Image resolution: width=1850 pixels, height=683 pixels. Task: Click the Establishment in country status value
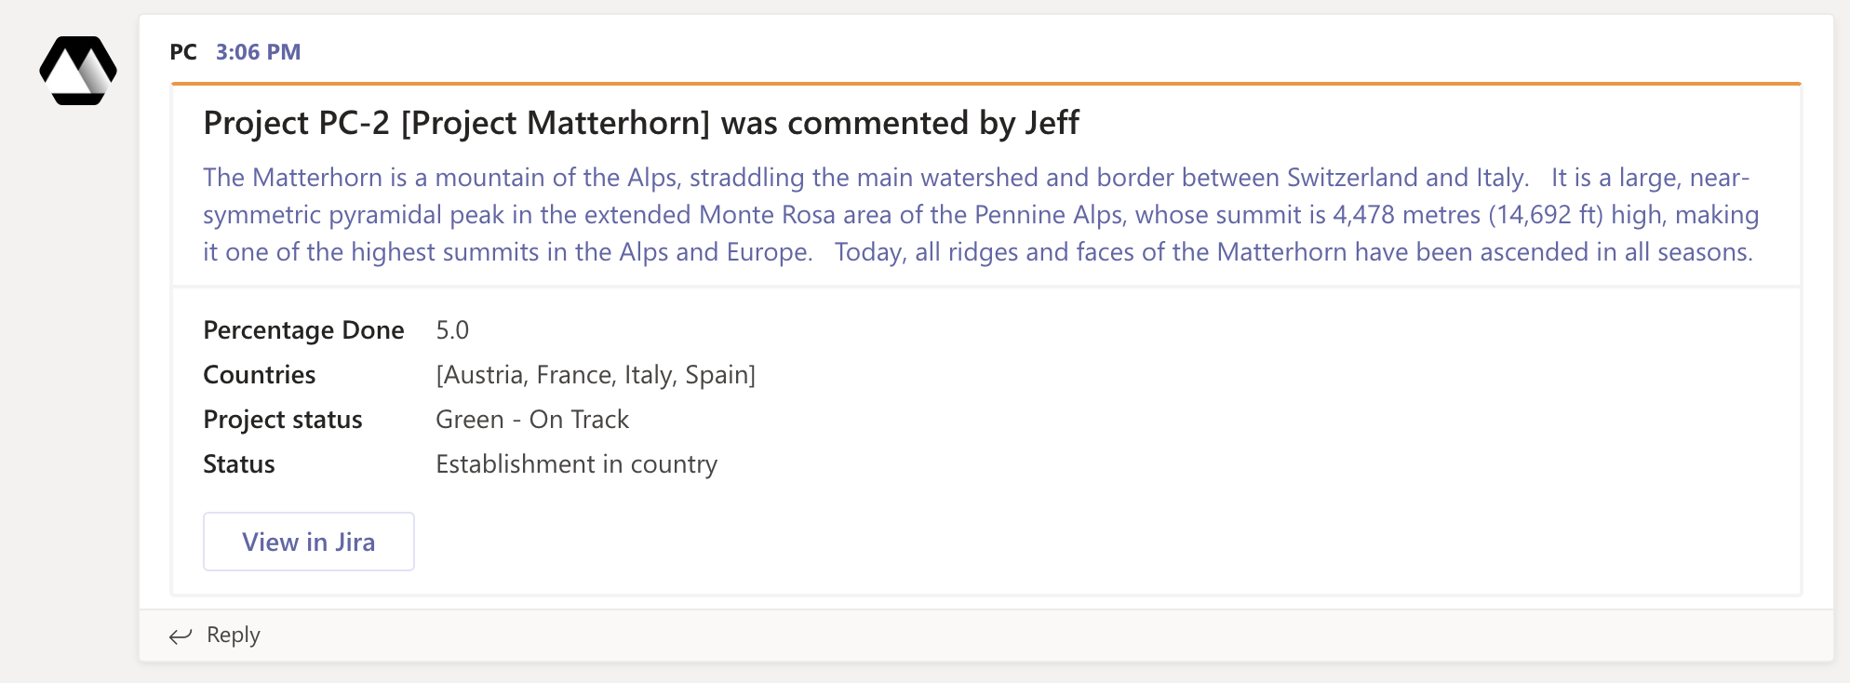point(576,464)
